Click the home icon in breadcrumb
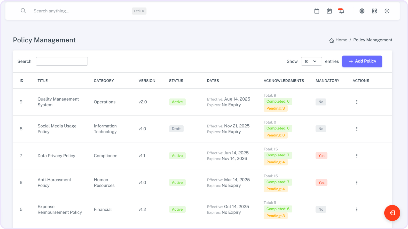The image size is (408, 229). click(332, 40)
